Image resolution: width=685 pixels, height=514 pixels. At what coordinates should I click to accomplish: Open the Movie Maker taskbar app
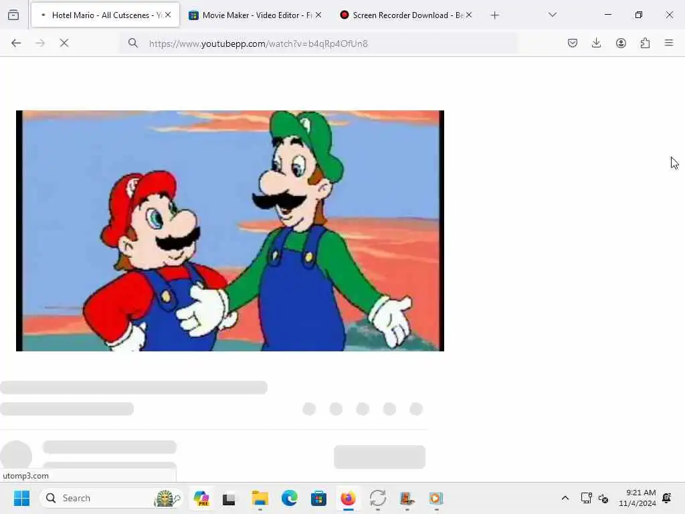[x=407, y=498]
